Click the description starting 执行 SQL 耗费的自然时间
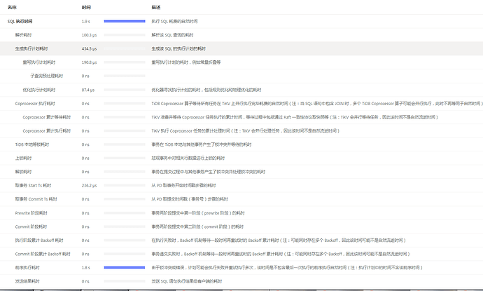This screenshot has width=483, height=291. [x=174, y=21]
